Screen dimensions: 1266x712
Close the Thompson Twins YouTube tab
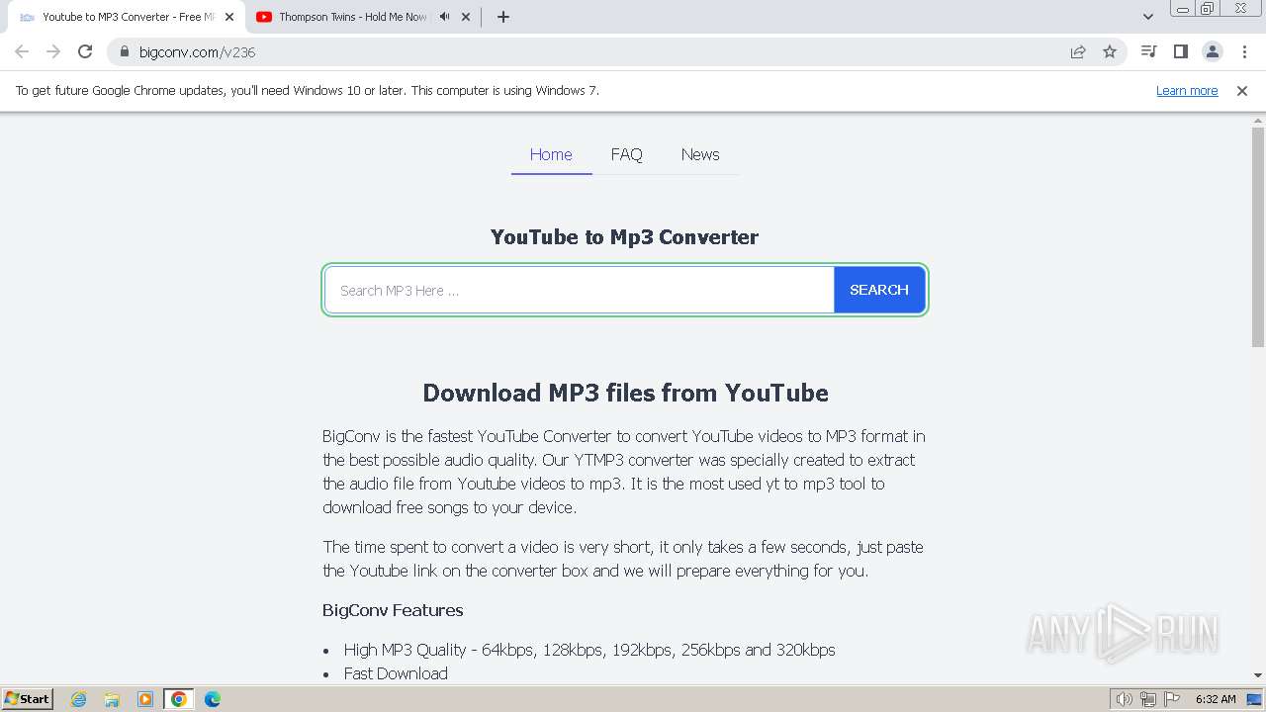(x=466, y=17)
